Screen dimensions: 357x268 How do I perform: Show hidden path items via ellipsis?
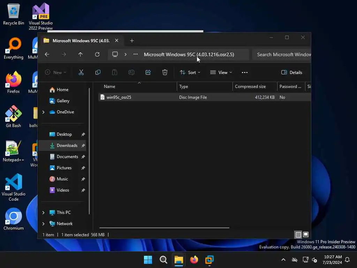136,54
